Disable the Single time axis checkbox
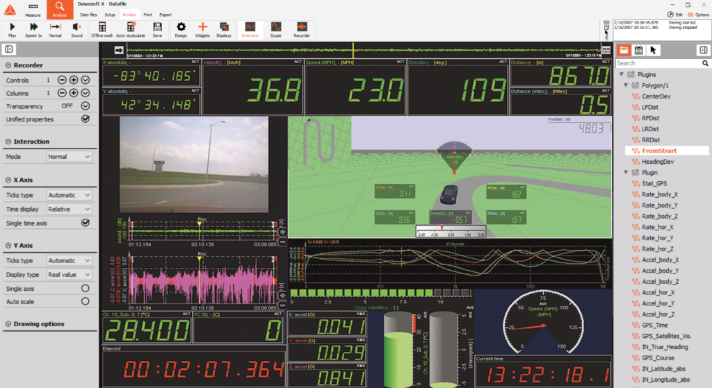Image resolution: width=712 pixels, height=388 pixels. tap(86, 223)
